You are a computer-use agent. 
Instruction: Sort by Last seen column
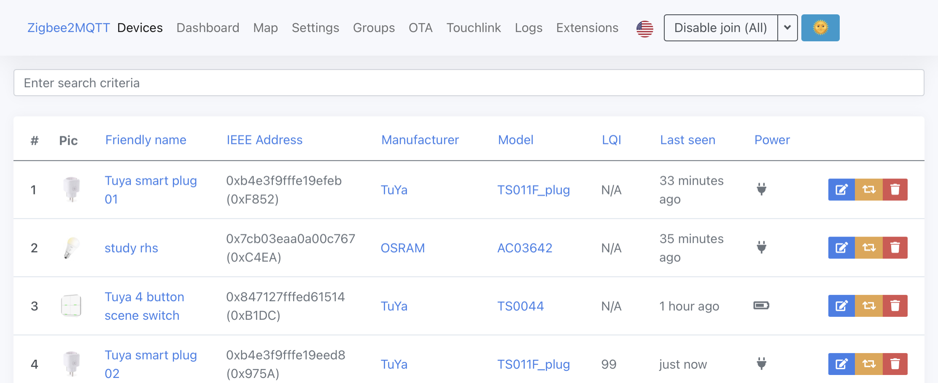pos(688,140)
